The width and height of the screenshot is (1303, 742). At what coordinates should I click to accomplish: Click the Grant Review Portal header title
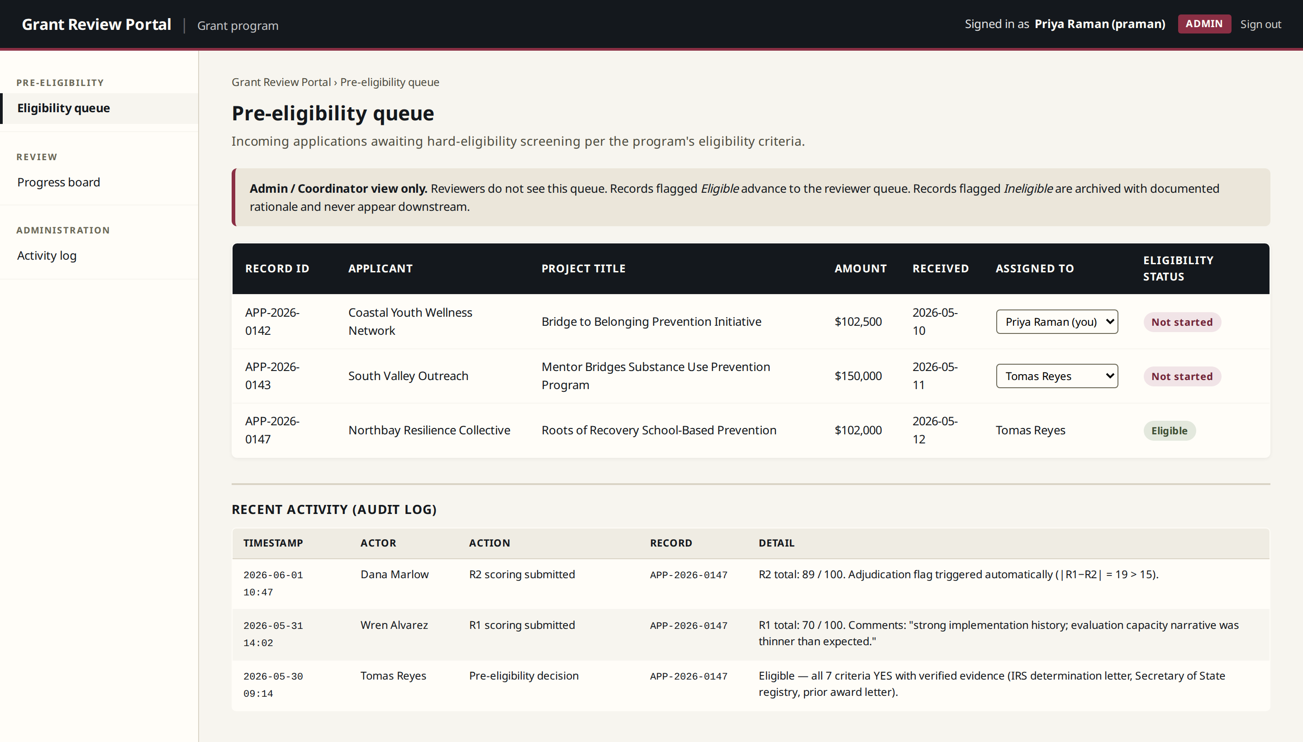(96, 24)
